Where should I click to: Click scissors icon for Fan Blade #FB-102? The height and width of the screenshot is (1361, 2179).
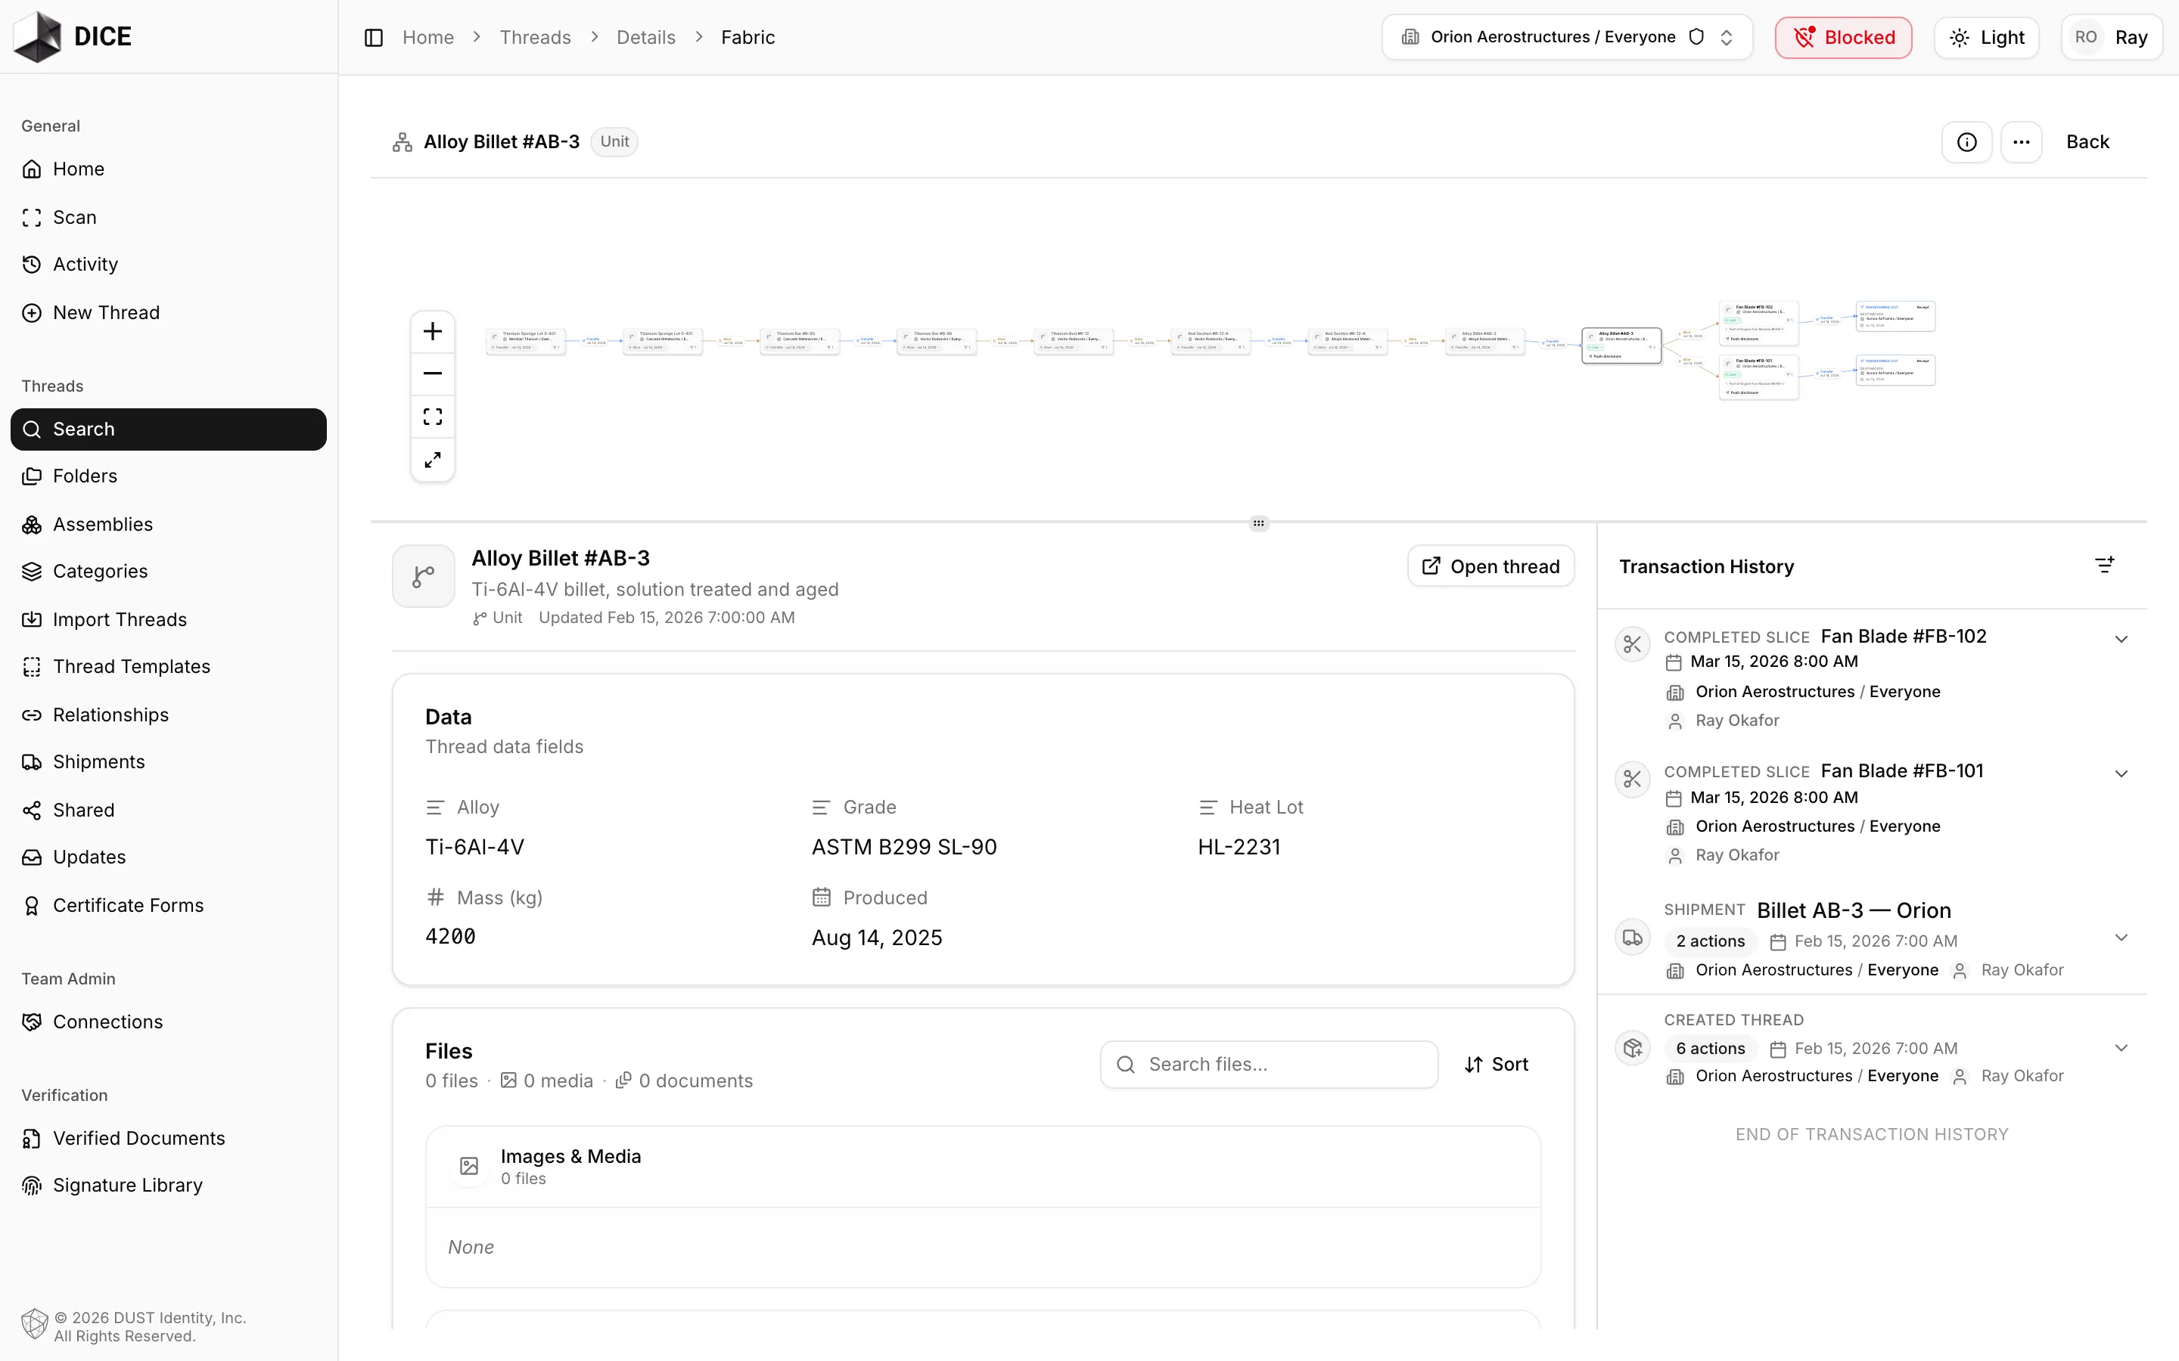pyautogui.click(x=1633, y=644)
